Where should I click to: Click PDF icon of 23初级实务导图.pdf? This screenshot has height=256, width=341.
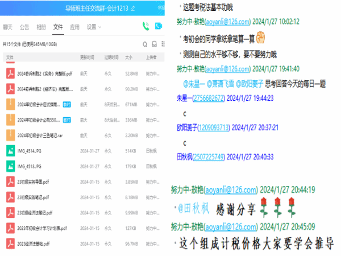click(x=11, y=182)
